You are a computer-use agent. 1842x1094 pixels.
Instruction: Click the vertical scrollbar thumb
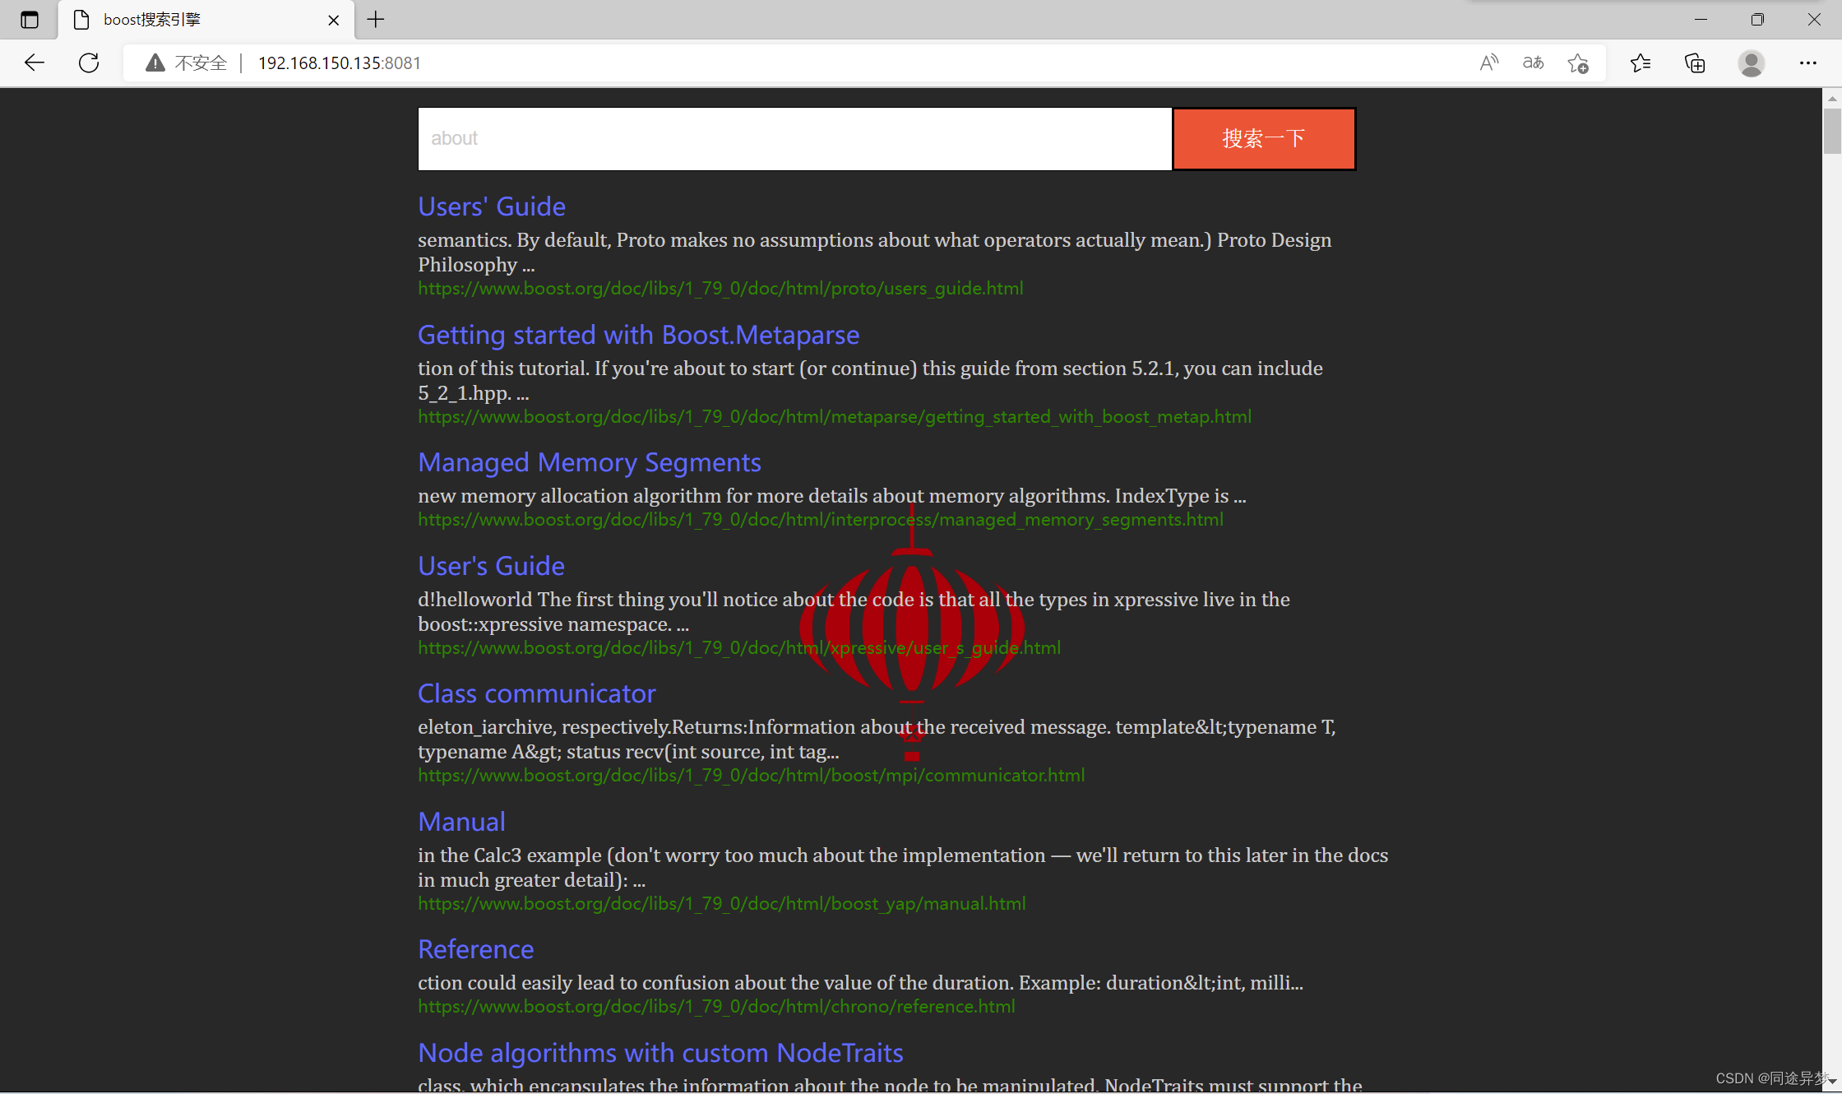[x=1831, y=130]
